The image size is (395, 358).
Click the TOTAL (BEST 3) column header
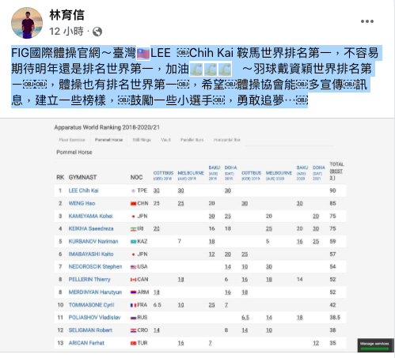(336, 171)
